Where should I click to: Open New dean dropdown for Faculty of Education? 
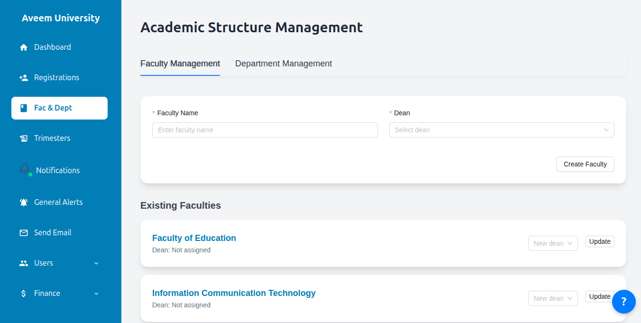[x=553, y=243]
